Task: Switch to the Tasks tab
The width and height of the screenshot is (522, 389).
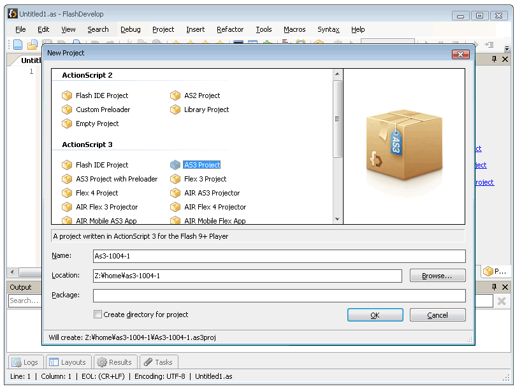Action: point(159,362)
